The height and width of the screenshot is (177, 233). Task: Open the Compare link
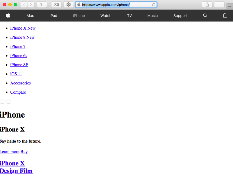pyautogui.click(x=18, y=92)
